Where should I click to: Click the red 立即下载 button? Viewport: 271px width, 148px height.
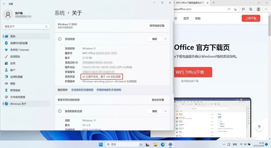click(x=251, y=18)
